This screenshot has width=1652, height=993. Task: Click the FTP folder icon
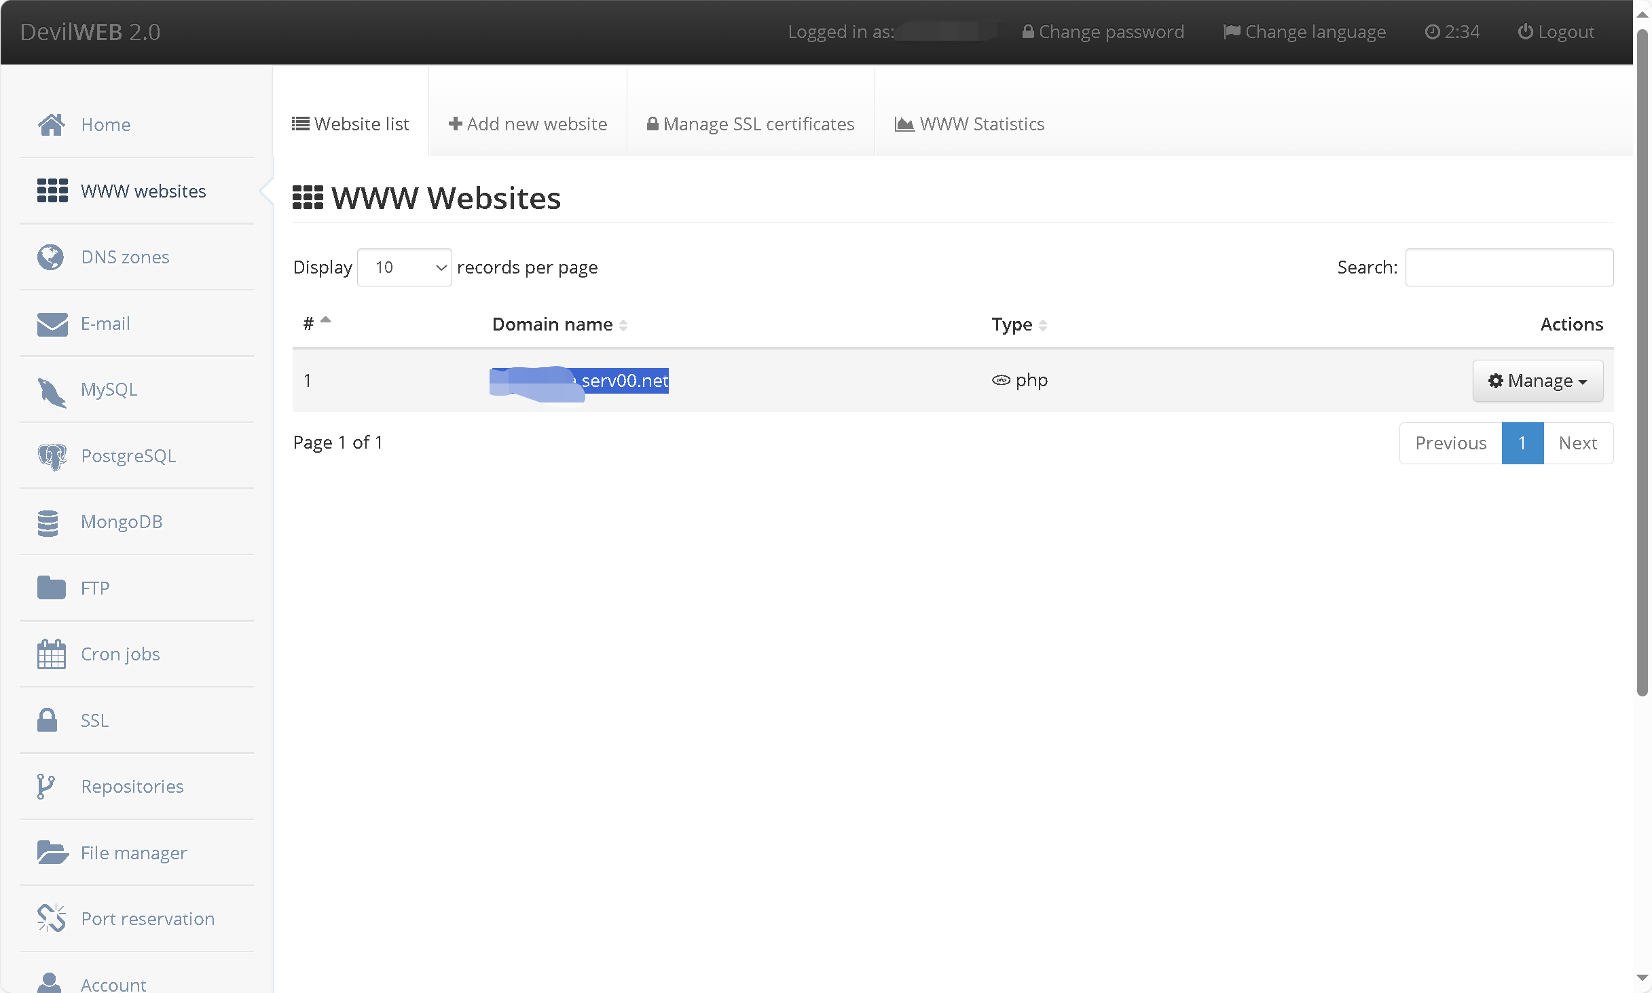click(x=52, y=588)
